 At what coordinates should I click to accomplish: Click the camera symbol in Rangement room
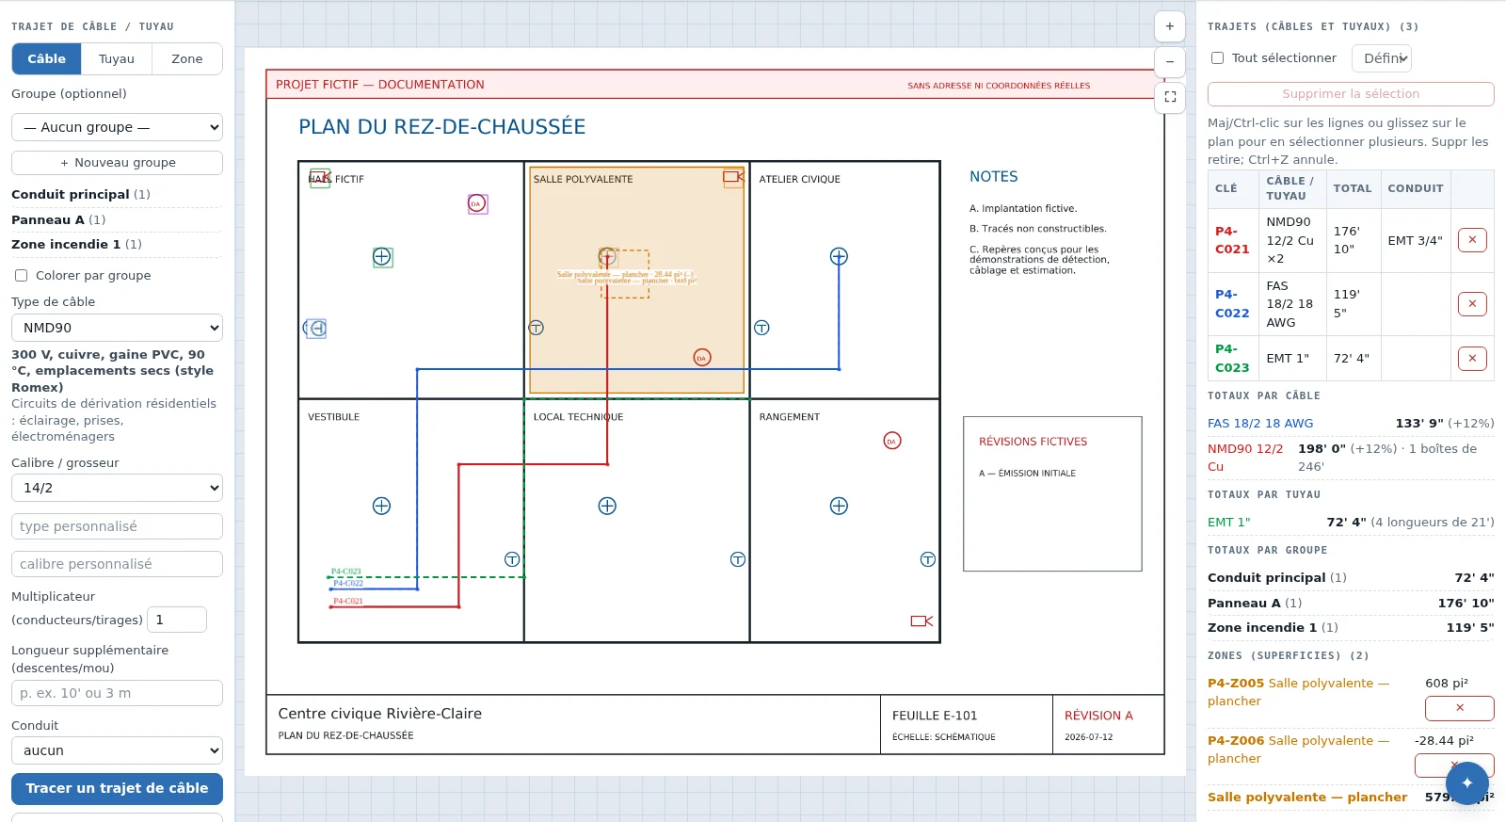click(x=921, y=621)
